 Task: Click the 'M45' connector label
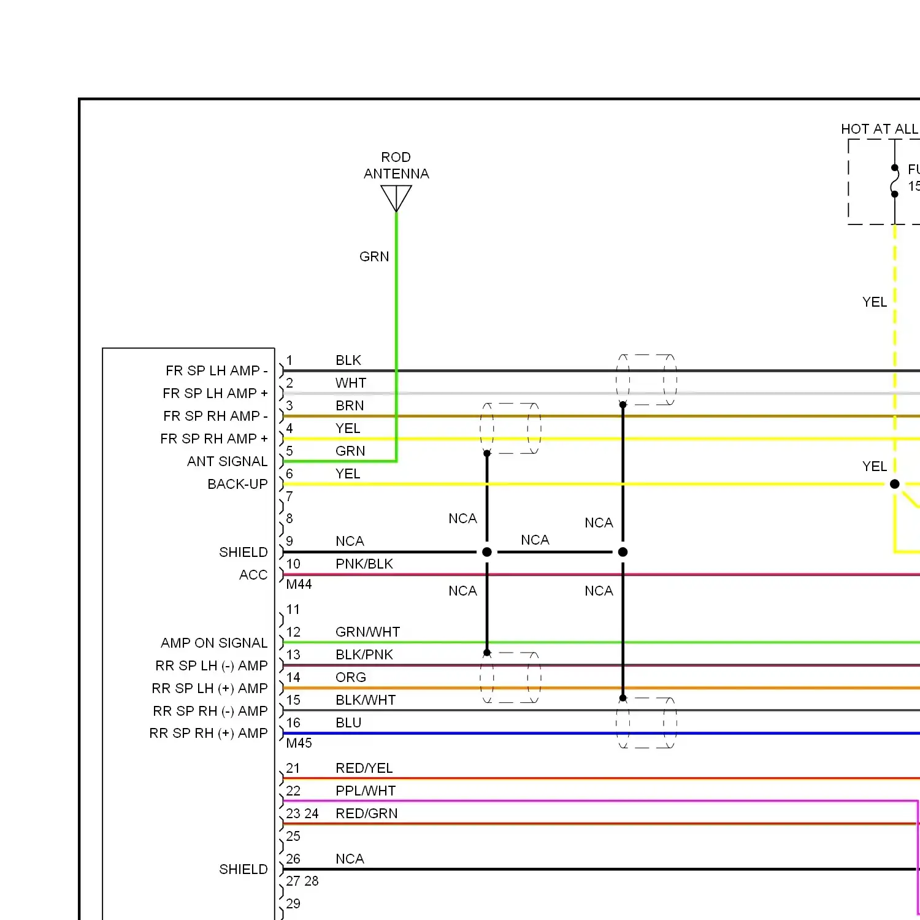click(x=299, y=743)
